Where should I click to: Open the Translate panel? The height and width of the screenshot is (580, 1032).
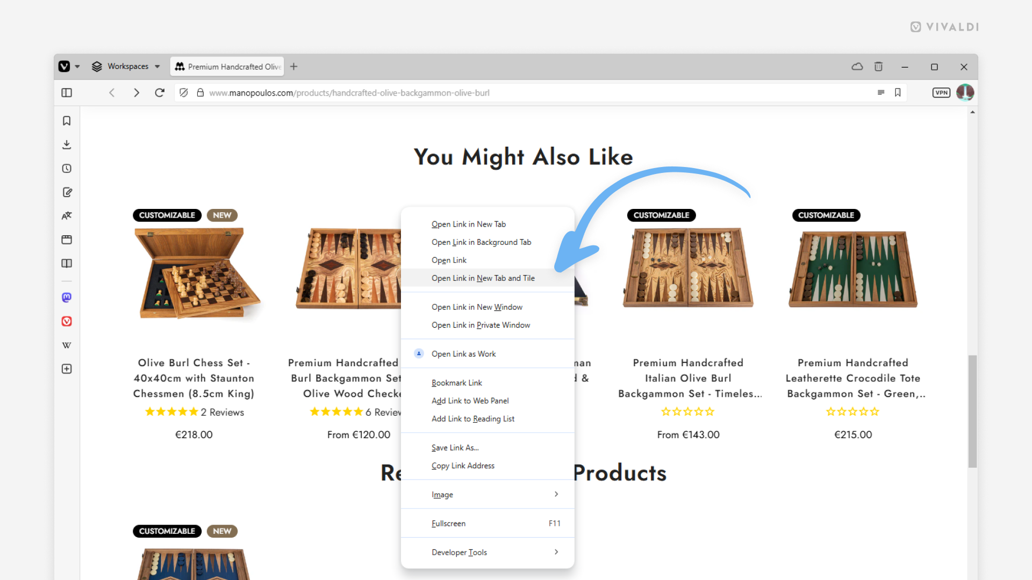point(67,216)
